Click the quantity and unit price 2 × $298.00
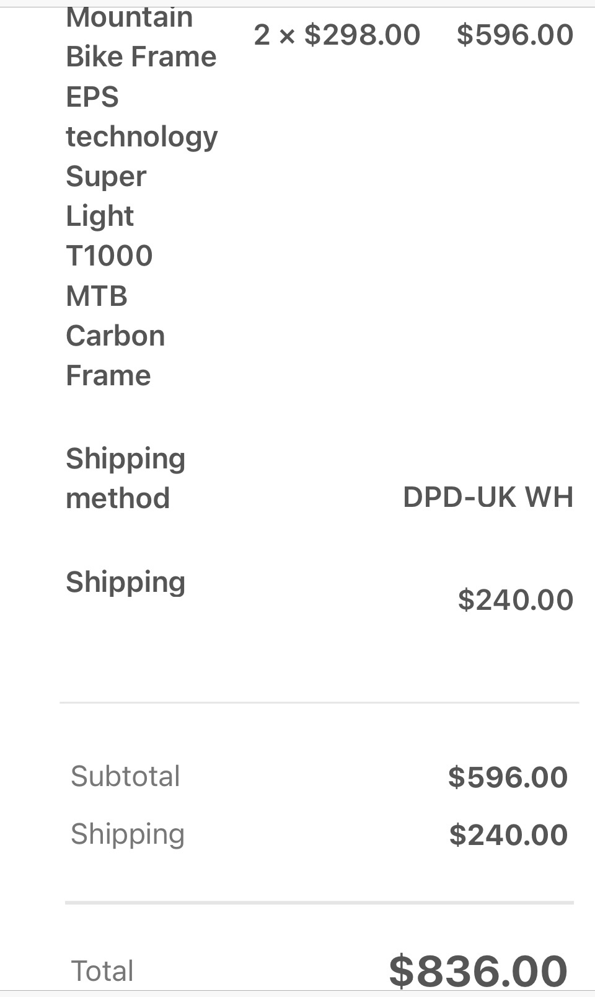This screenshot has height=997, width=595. tap(337, 35)
